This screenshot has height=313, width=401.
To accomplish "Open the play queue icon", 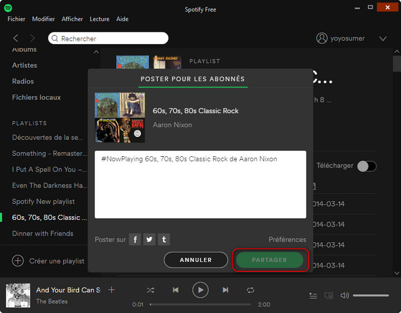I will point(313,295).
